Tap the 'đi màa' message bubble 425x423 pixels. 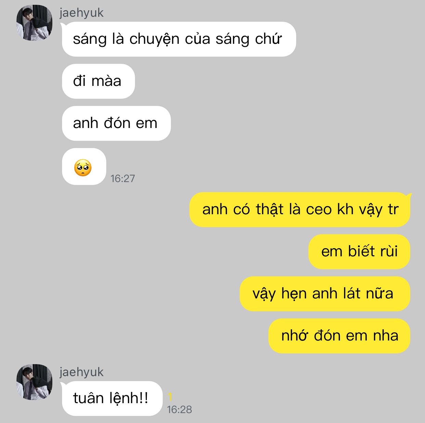(x=98, y=81)
